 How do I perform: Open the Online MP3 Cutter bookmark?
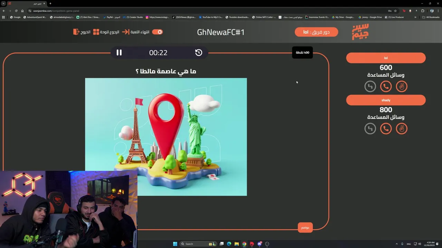pyautogui.click(x=264, y=17)
